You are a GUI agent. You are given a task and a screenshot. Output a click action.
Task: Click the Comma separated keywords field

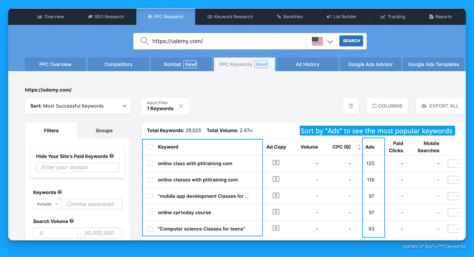pos(92,204)
